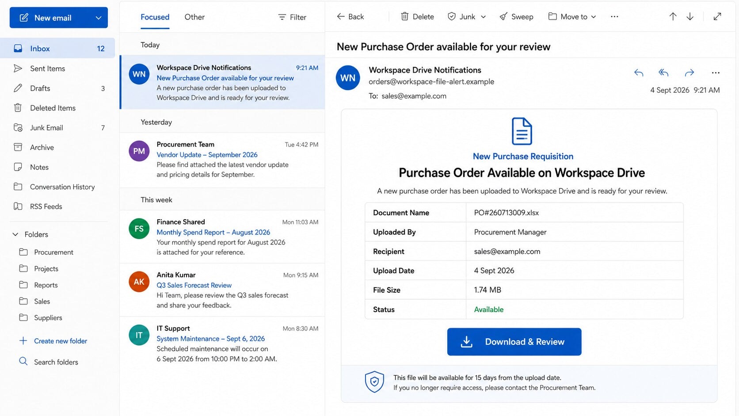Open the New email dropdown arrow

[x=99, y=18]
